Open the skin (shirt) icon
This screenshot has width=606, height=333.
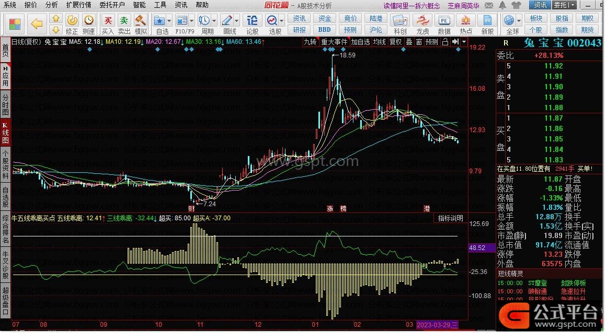tap(516, 5)
